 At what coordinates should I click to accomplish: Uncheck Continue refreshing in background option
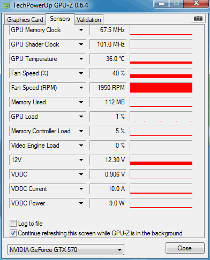point(13,233)
